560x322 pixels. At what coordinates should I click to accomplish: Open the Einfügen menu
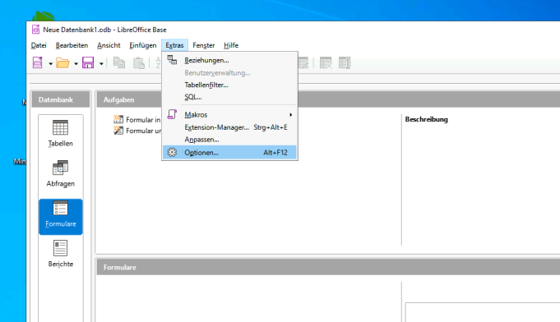click(x=143, y=45)
